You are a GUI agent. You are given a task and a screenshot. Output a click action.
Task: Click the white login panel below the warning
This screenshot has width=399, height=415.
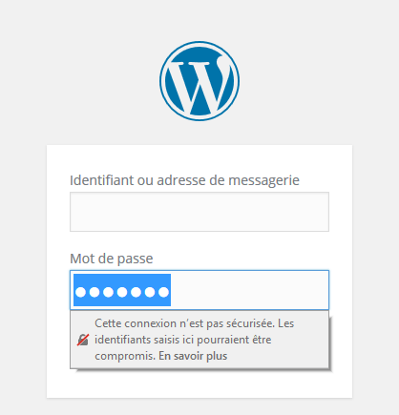[199, 384]
